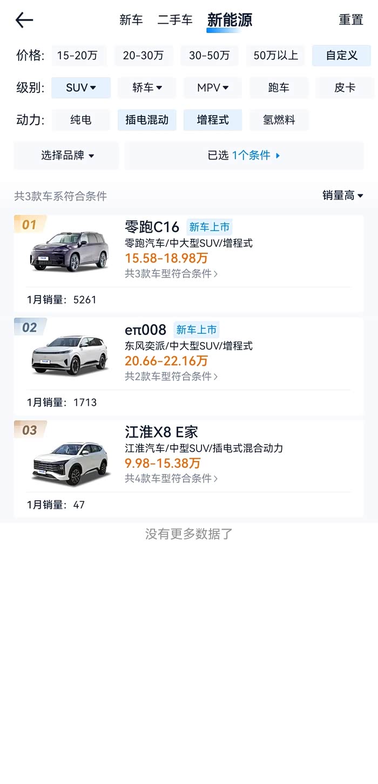Toggle the 纯电 power filter
The width and height of the screenshot is (378, 784).
(x=81, y=120)
